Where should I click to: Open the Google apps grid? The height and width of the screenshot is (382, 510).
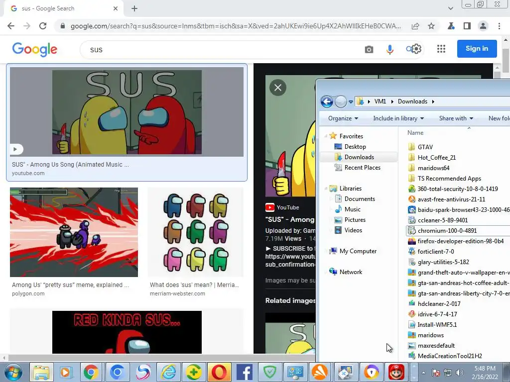pyautogui.click(x=441, y=49)
